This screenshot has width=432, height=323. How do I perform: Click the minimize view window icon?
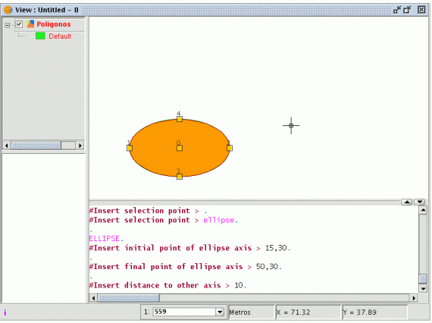397,10
